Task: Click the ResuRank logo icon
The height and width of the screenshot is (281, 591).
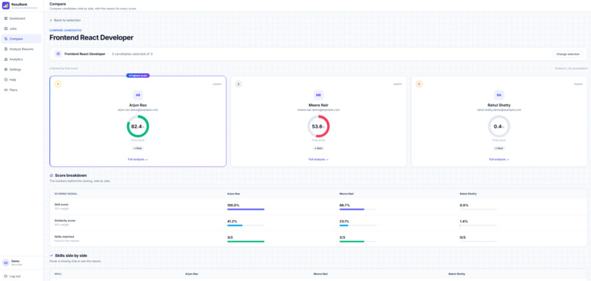Action: click(x=6, y=5)
